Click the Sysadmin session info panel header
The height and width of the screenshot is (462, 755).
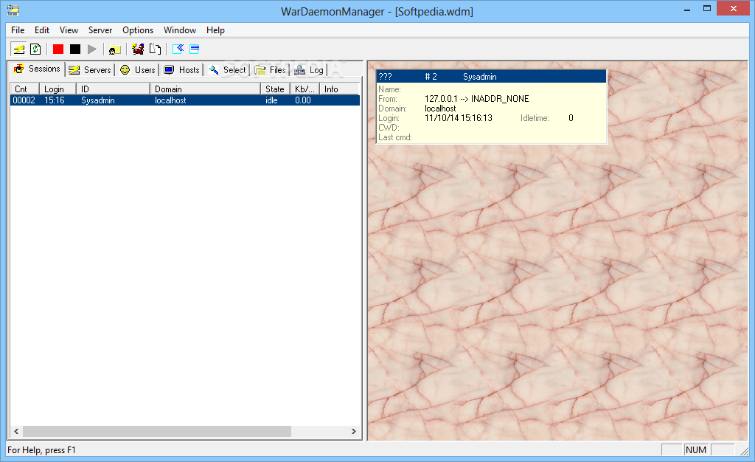pos(490,77)
